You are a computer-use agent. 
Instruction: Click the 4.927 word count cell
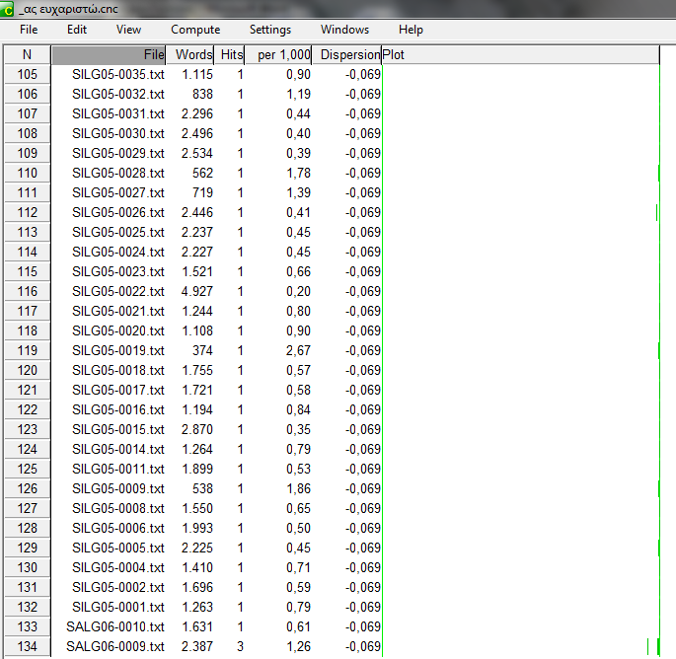(x=197, y=292)
